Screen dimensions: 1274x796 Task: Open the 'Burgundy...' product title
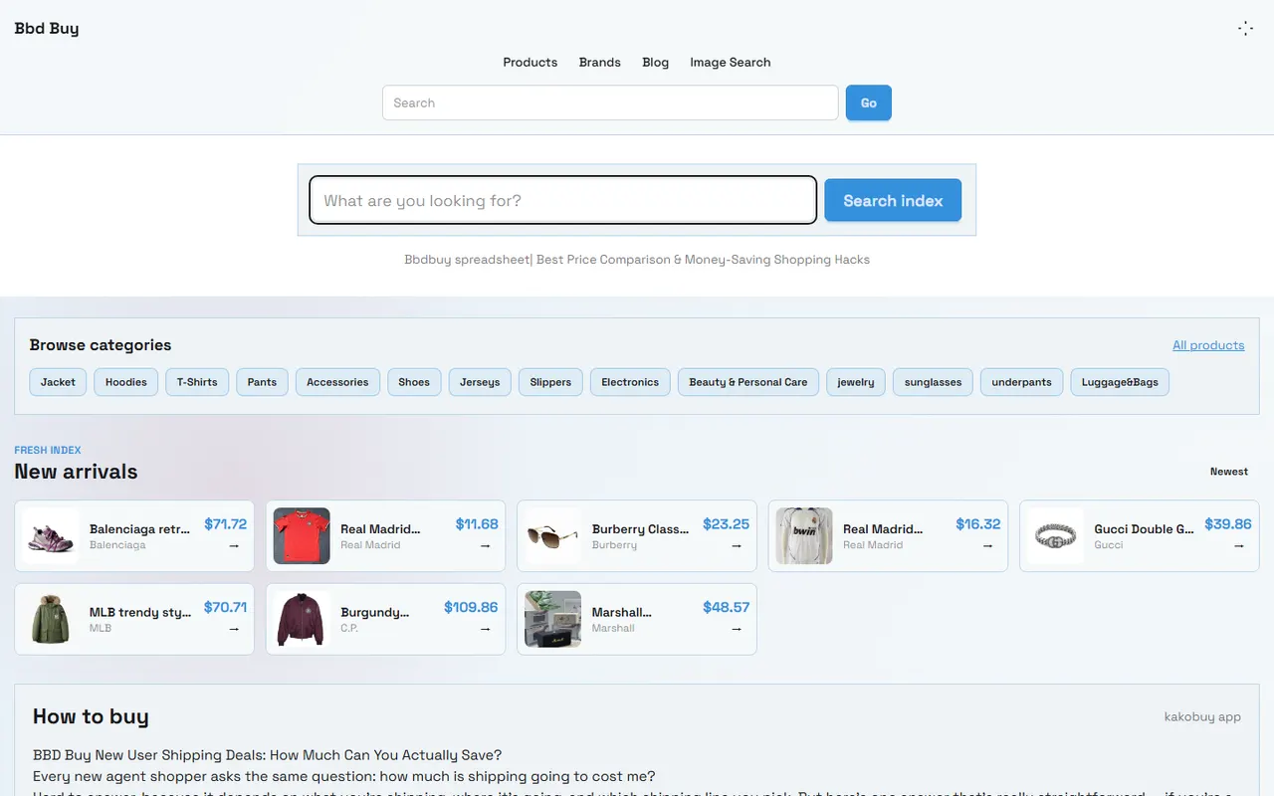coord(374,613)
